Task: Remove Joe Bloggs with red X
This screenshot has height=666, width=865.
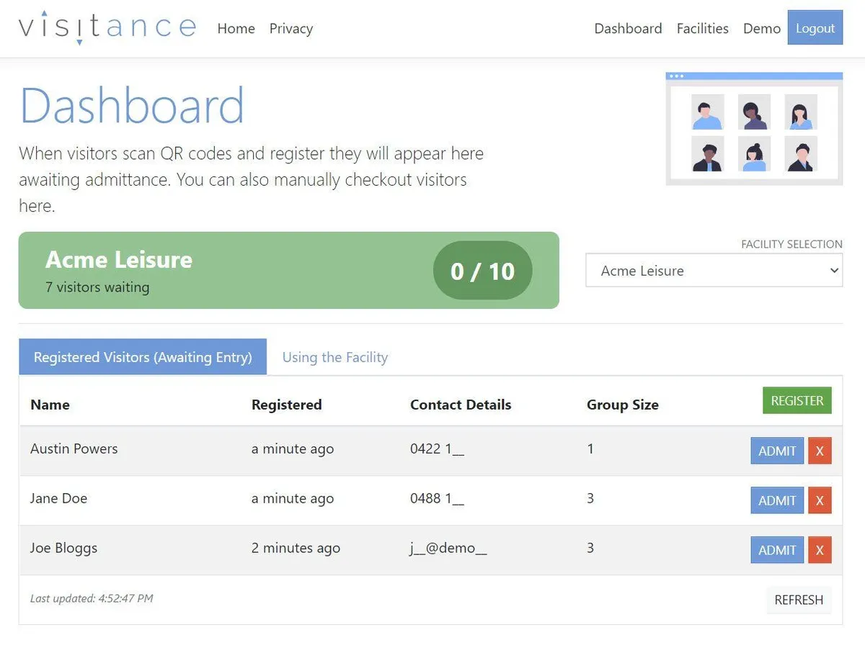Action: tap(820, 551)
